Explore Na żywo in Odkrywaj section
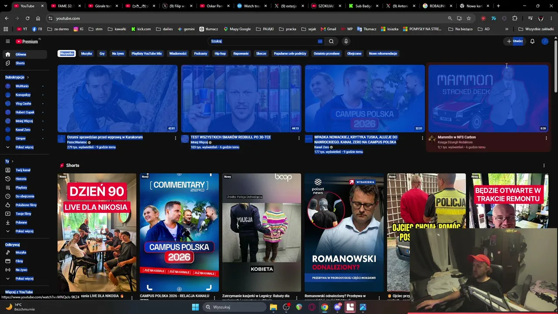 pyautogui.click(x=24, y=270)
